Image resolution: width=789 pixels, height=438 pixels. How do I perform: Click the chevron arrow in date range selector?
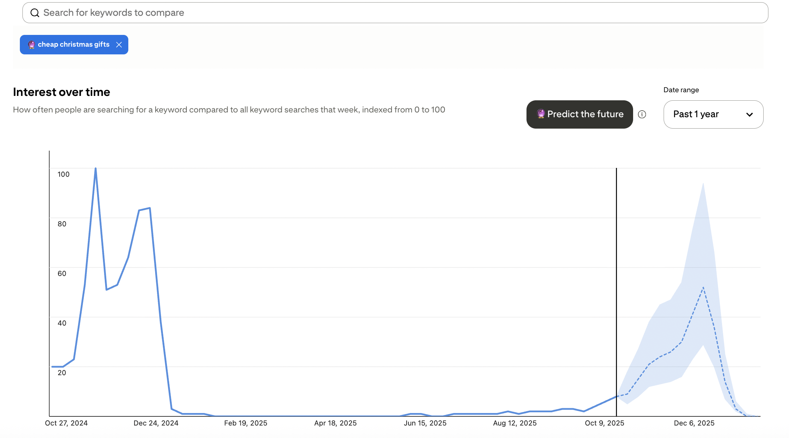[x=749, y=115]
